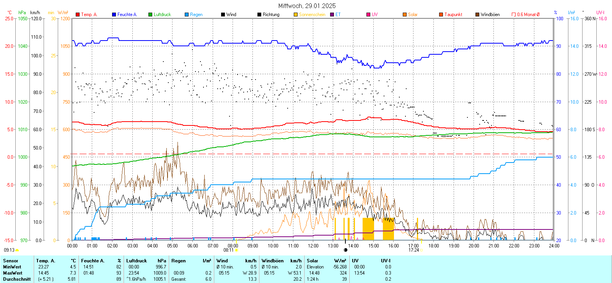Toggle the black Wind legend marker
Screen dimensions: 612x283
click(223, 15)
